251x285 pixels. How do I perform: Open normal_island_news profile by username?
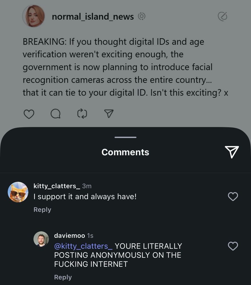click(x=93, y=16)
